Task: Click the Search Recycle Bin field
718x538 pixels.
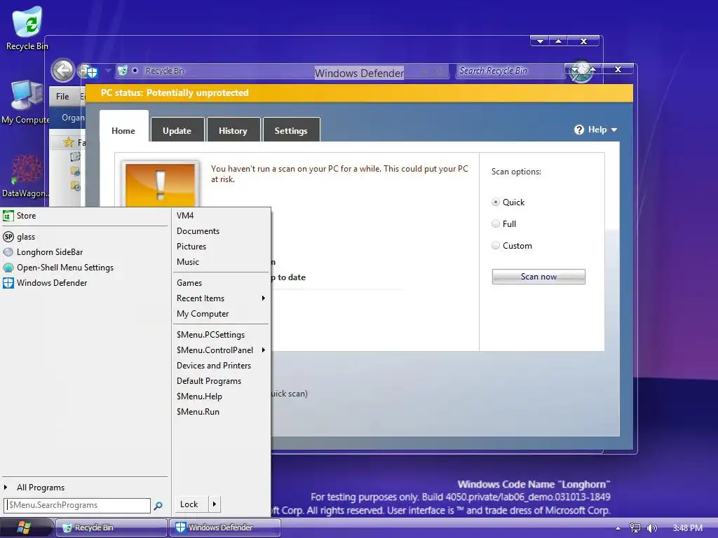Action: click(x=510, y=71)
